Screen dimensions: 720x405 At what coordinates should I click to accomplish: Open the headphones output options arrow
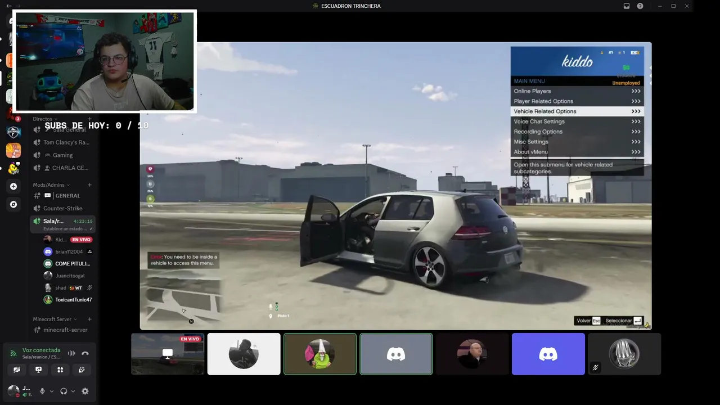[73, 391]
